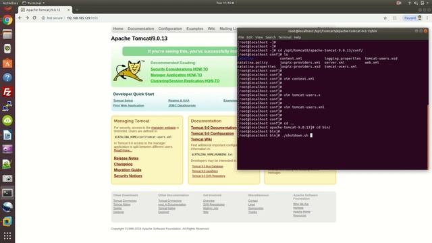Open the blue sphere app in the dock
The width and height of the screenshot is (432, 243).
[x=7, y=207]
